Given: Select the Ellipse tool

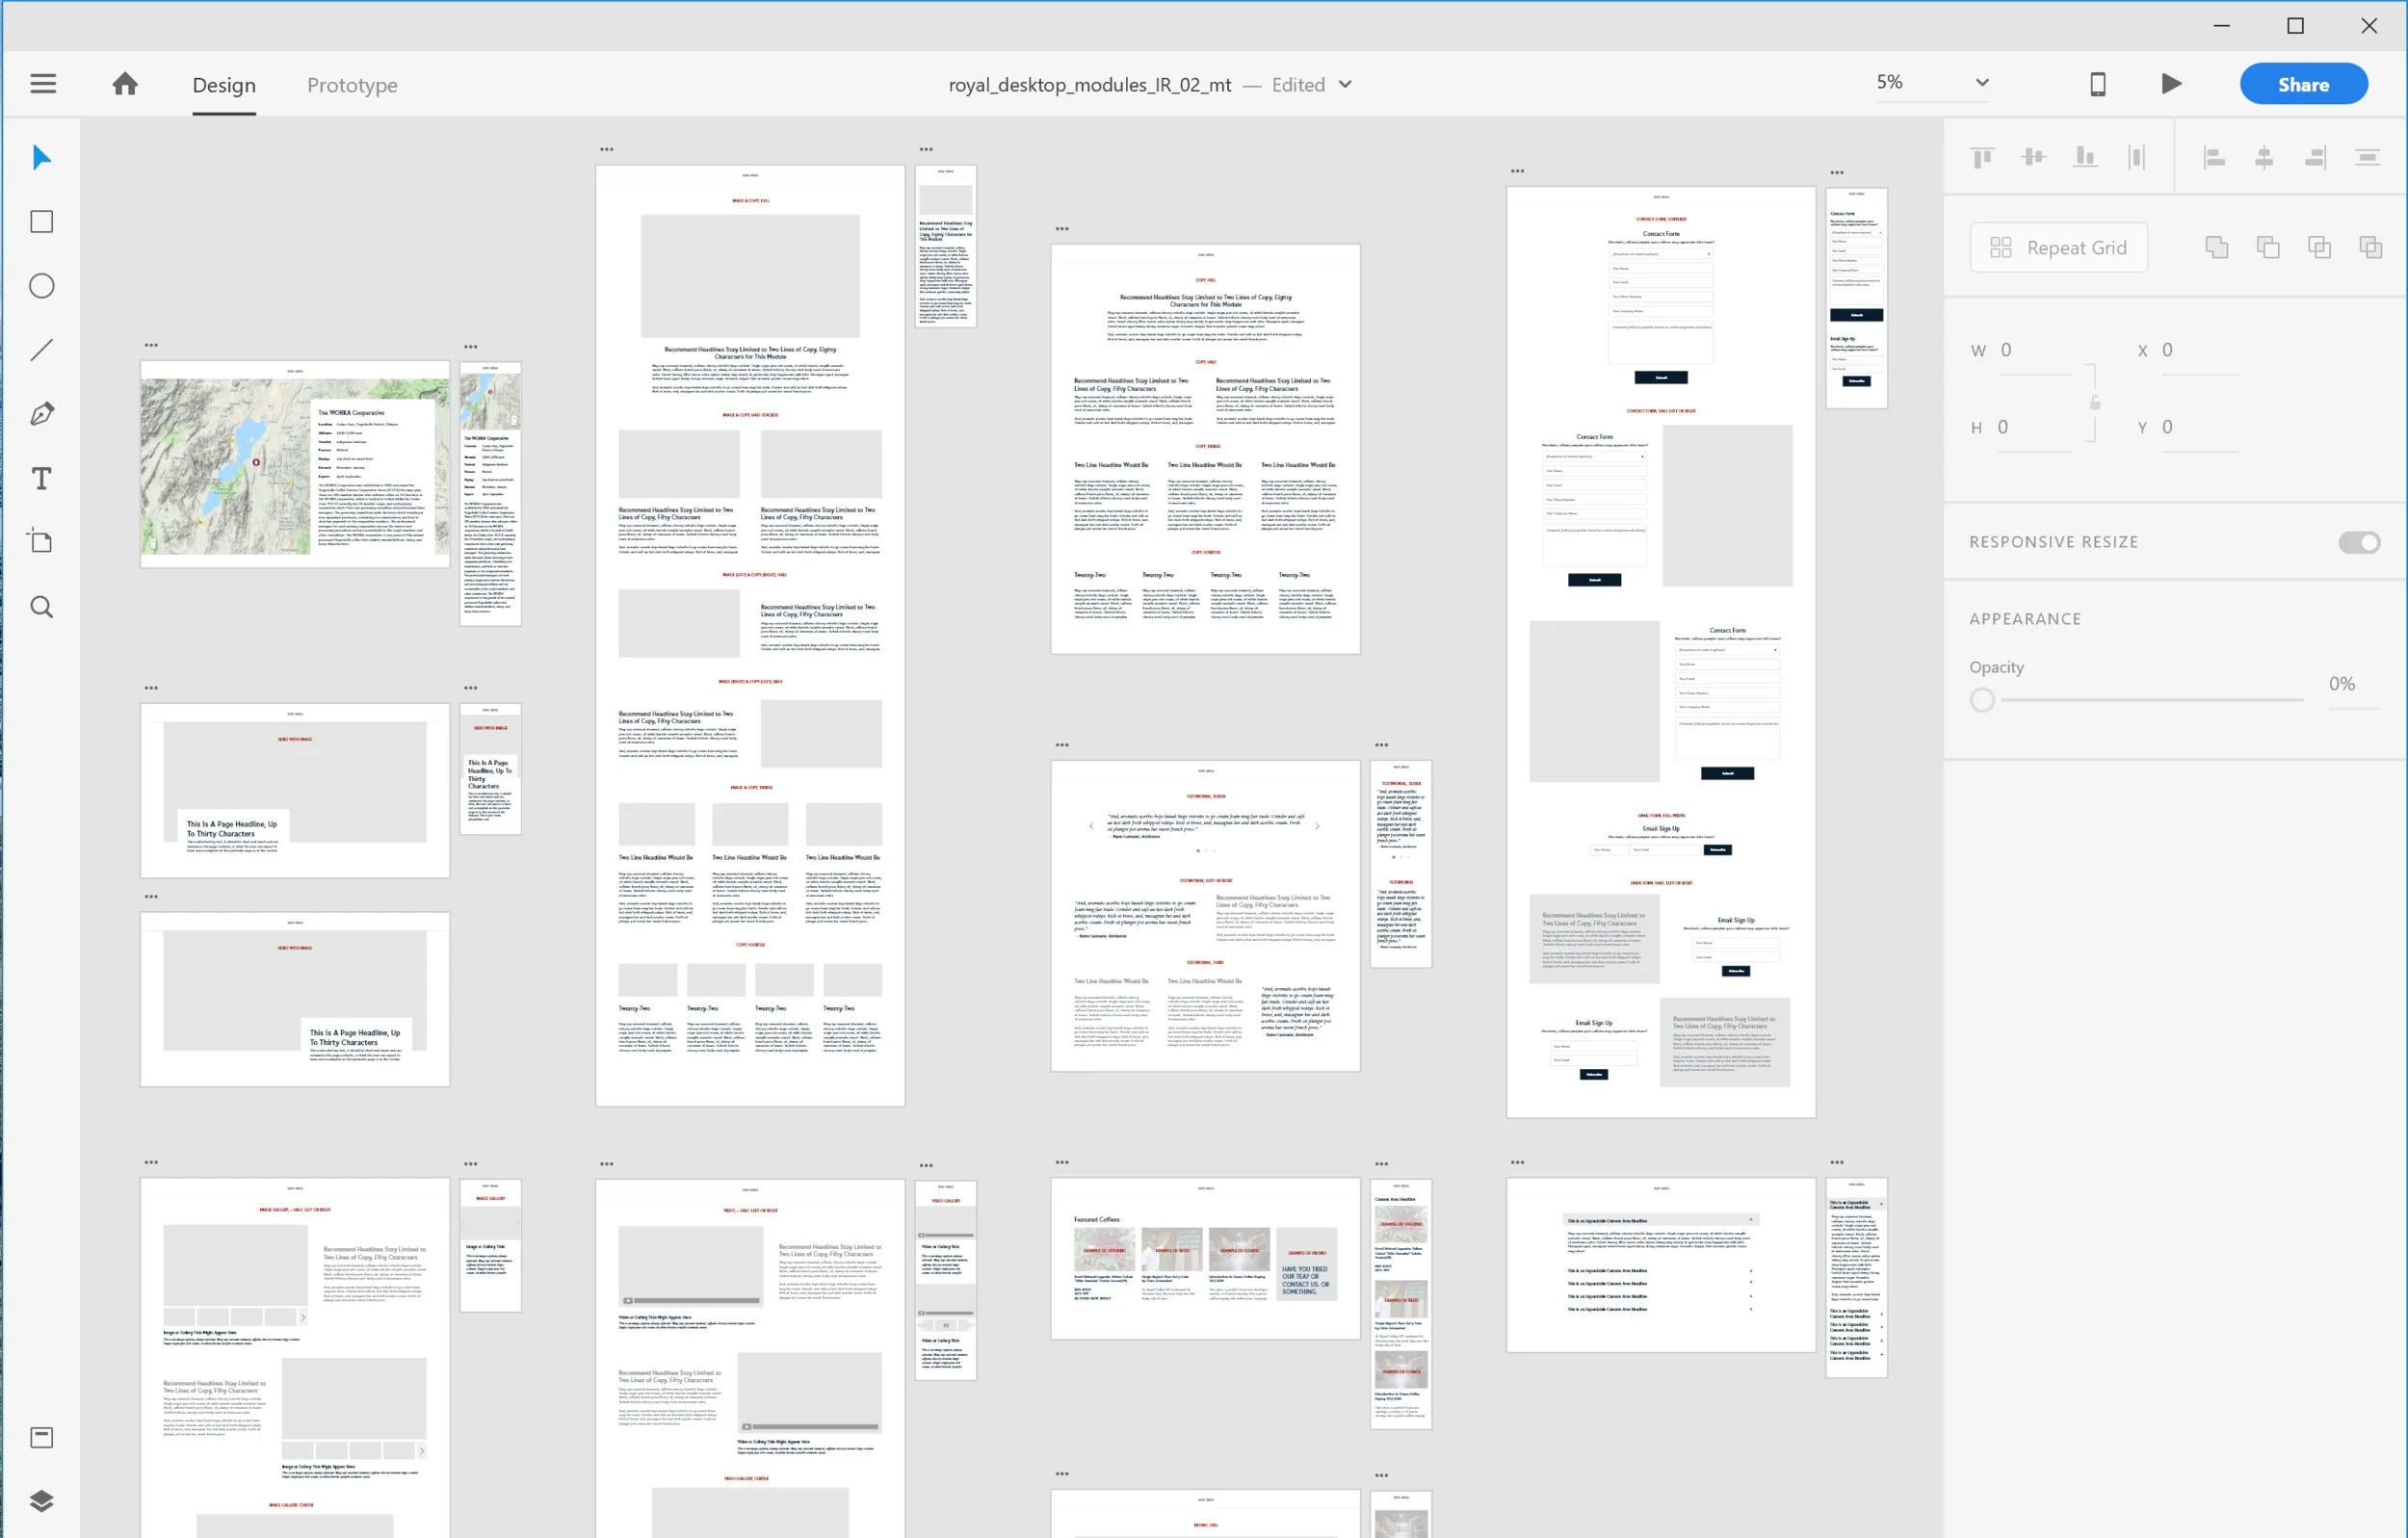Looking at the screenshot, I should (41, 286).
